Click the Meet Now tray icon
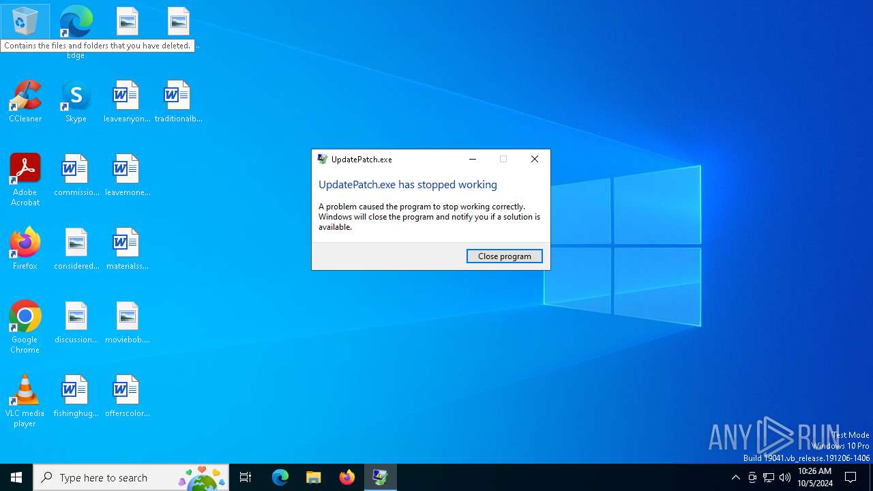Screen dimensions: 873x491 pos(752,477)
